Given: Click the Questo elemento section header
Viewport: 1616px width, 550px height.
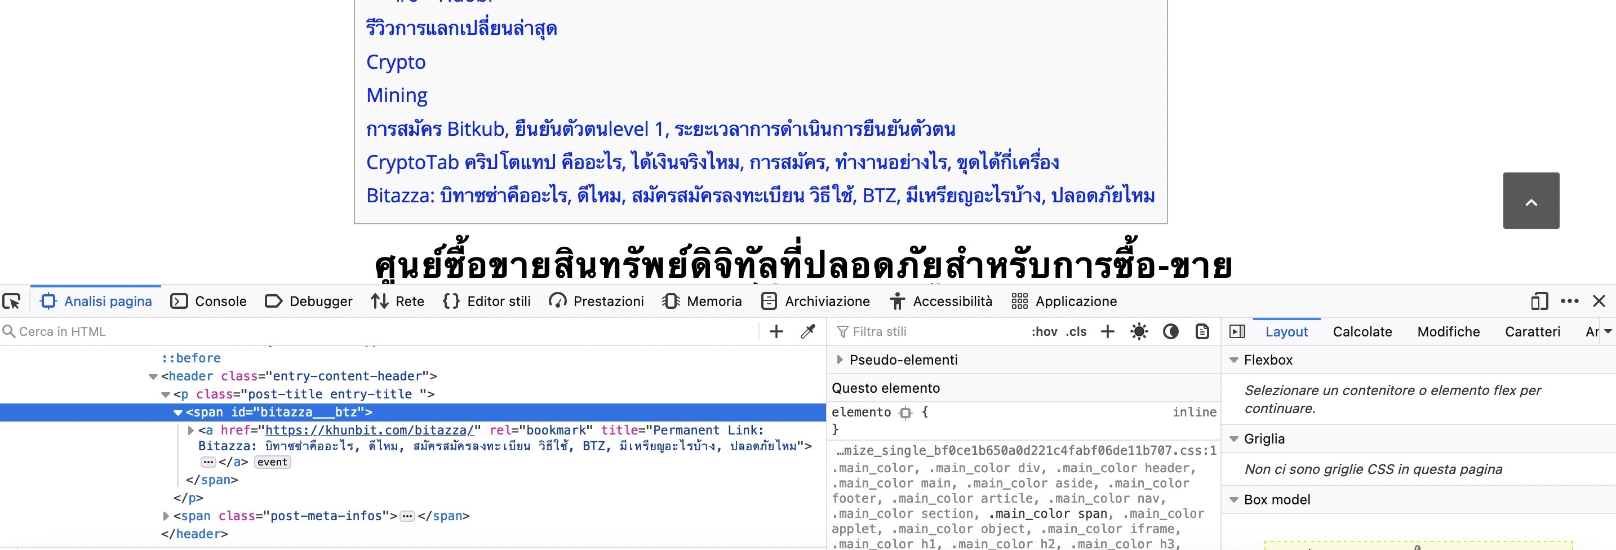Looking at the screenshot, I should 1023,388.
